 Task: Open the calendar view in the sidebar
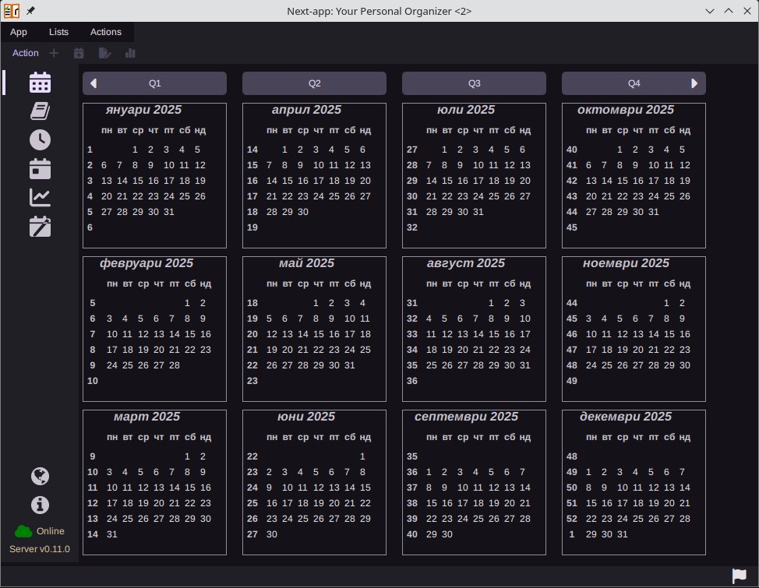[x=40, y=81]
